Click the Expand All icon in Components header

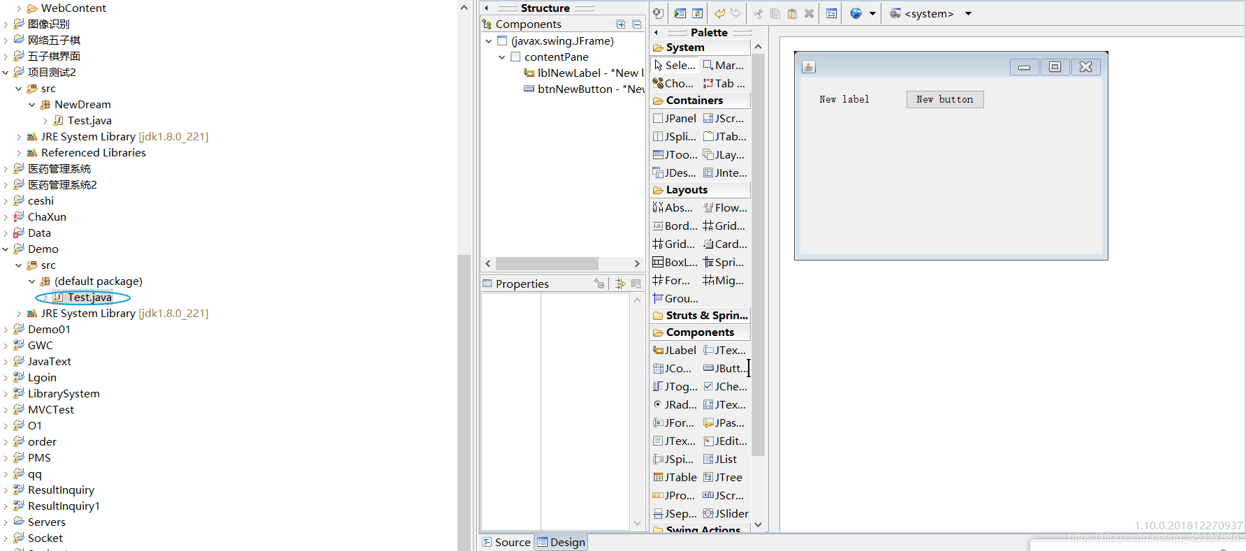[621, 24]
